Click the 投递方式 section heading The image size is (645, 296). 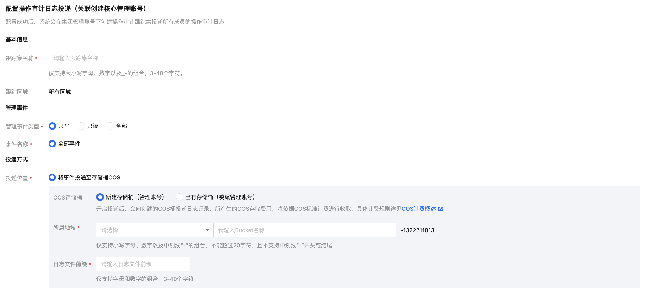coord(17,159)
